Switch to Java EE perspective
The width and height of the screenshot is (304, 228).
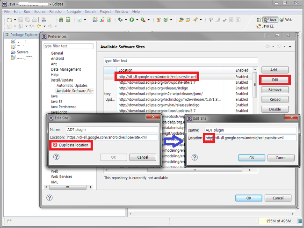(x=265, y=26)
